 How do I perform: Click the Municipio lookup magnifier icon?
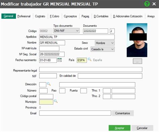point(56,101)
